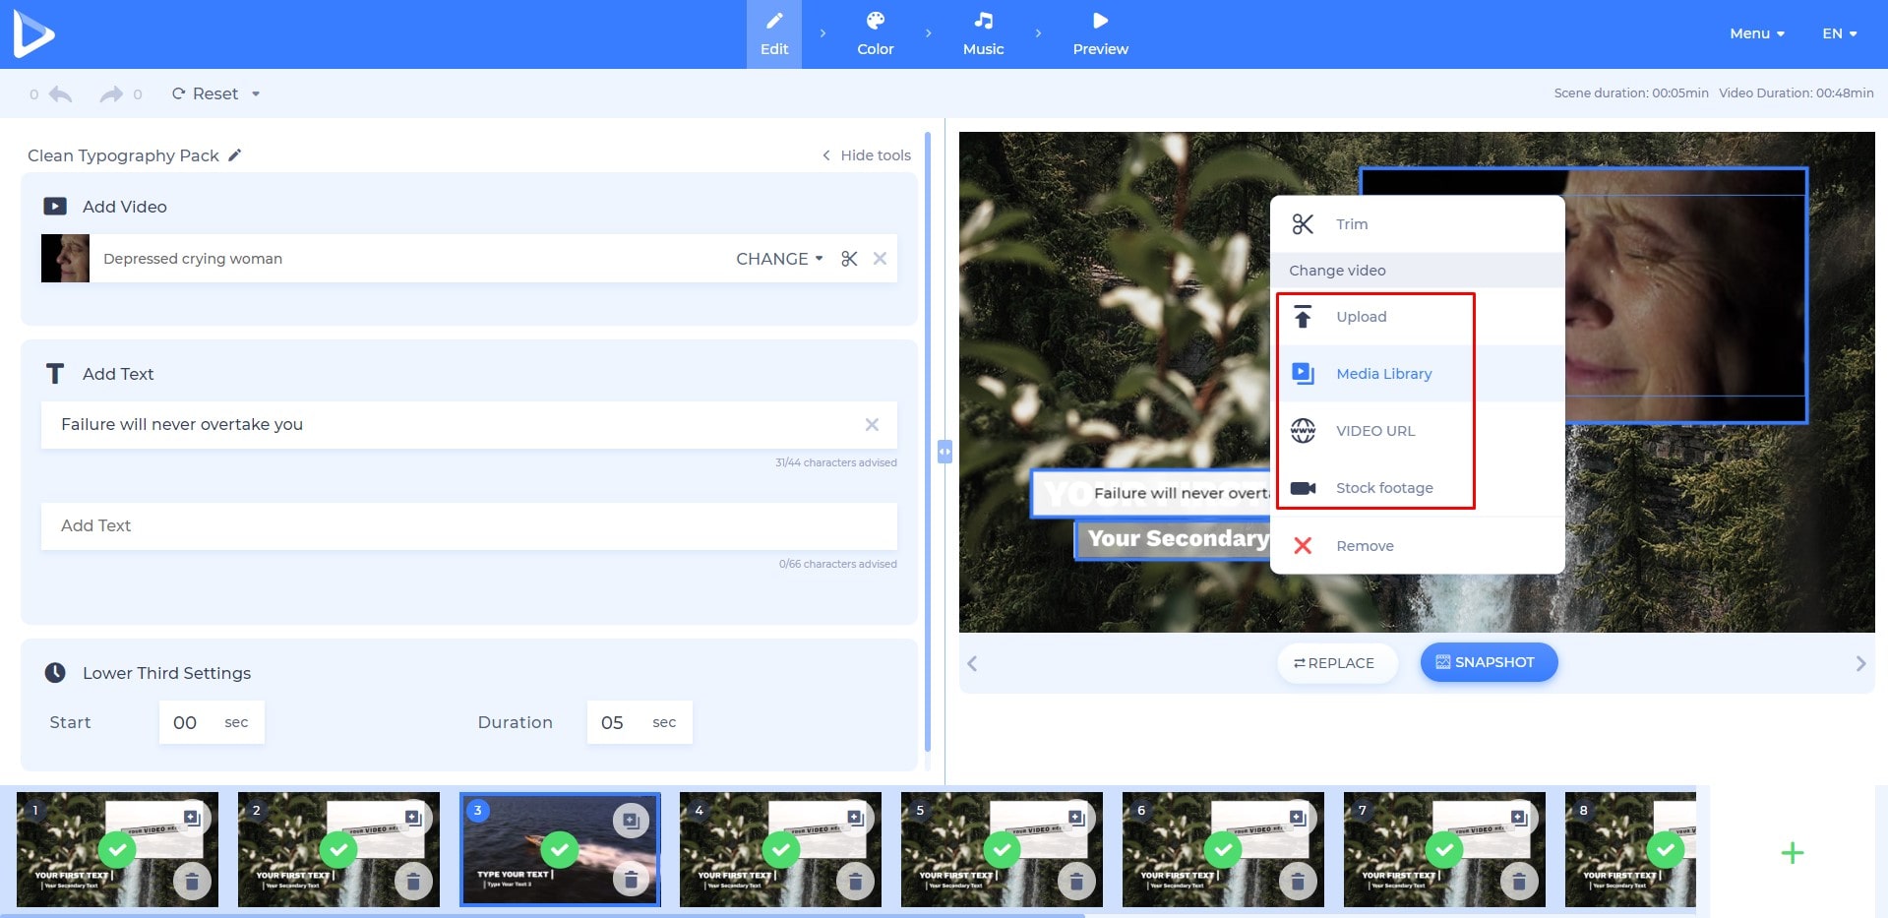Screen dimensions: 1888x918
Task: Duplicate scene 1 with its copy icon
Action: pos(192,819)
